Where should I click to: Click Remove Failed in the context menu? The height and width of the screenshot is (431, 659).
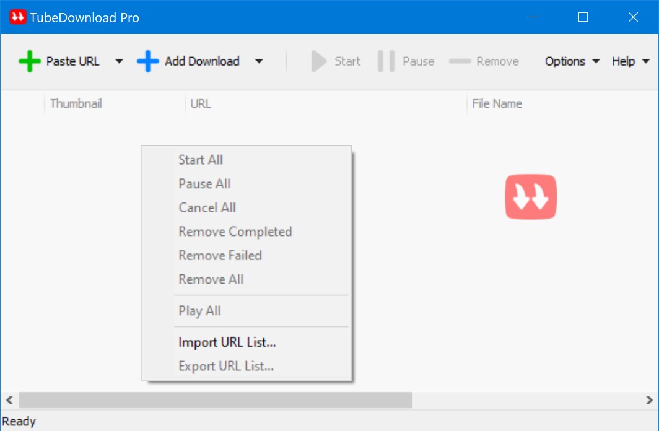220,255
